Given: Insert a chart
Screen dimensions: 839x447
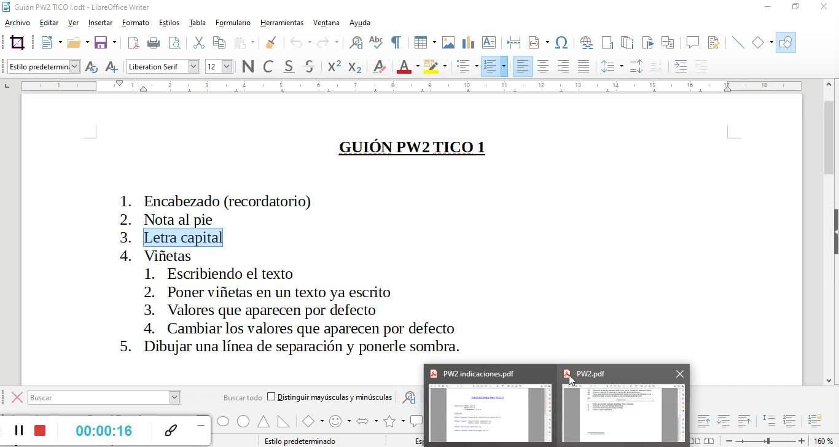Looking at the screenshot, I should (x=469, y=42).
